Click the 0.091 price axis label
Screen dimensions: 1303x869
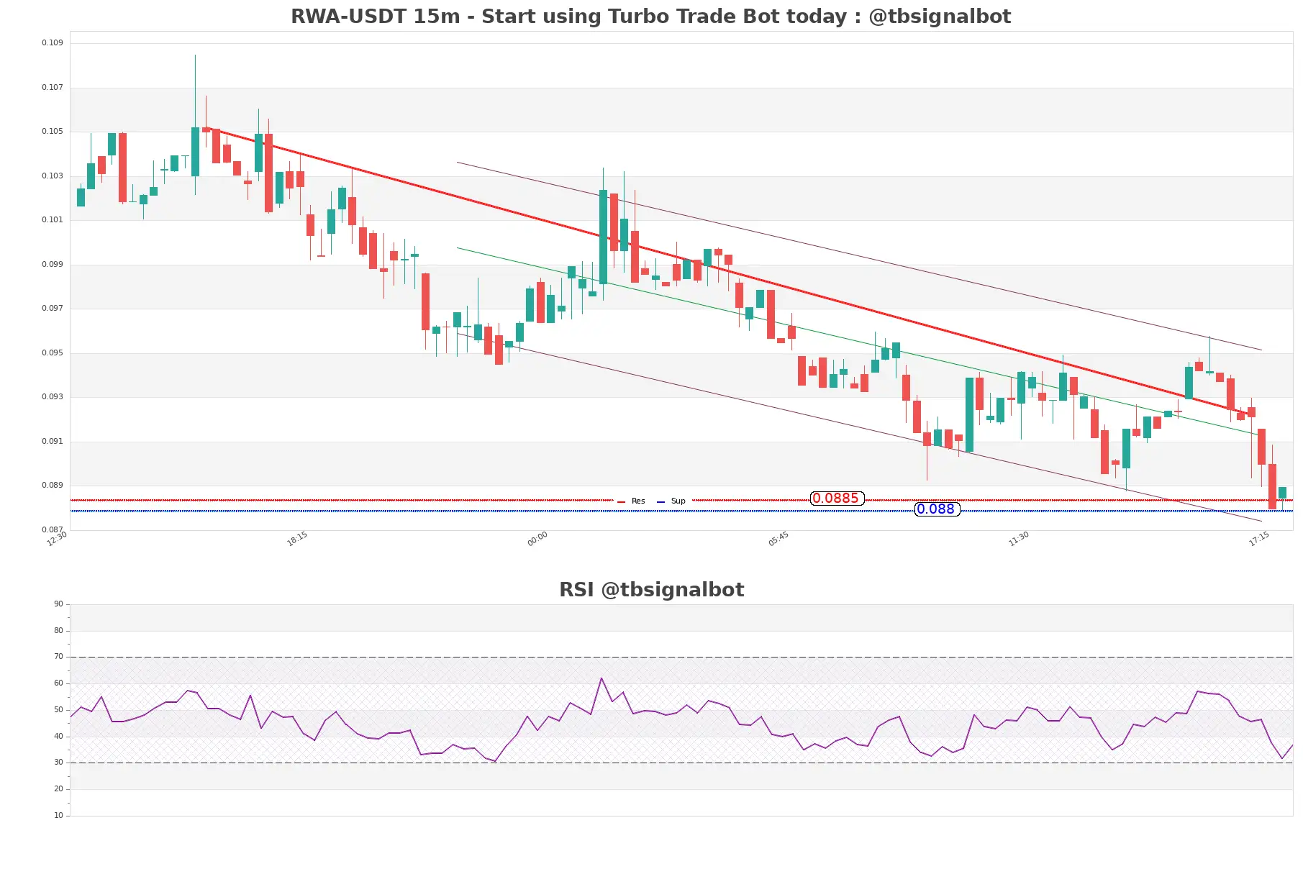[x=53, y=442]
